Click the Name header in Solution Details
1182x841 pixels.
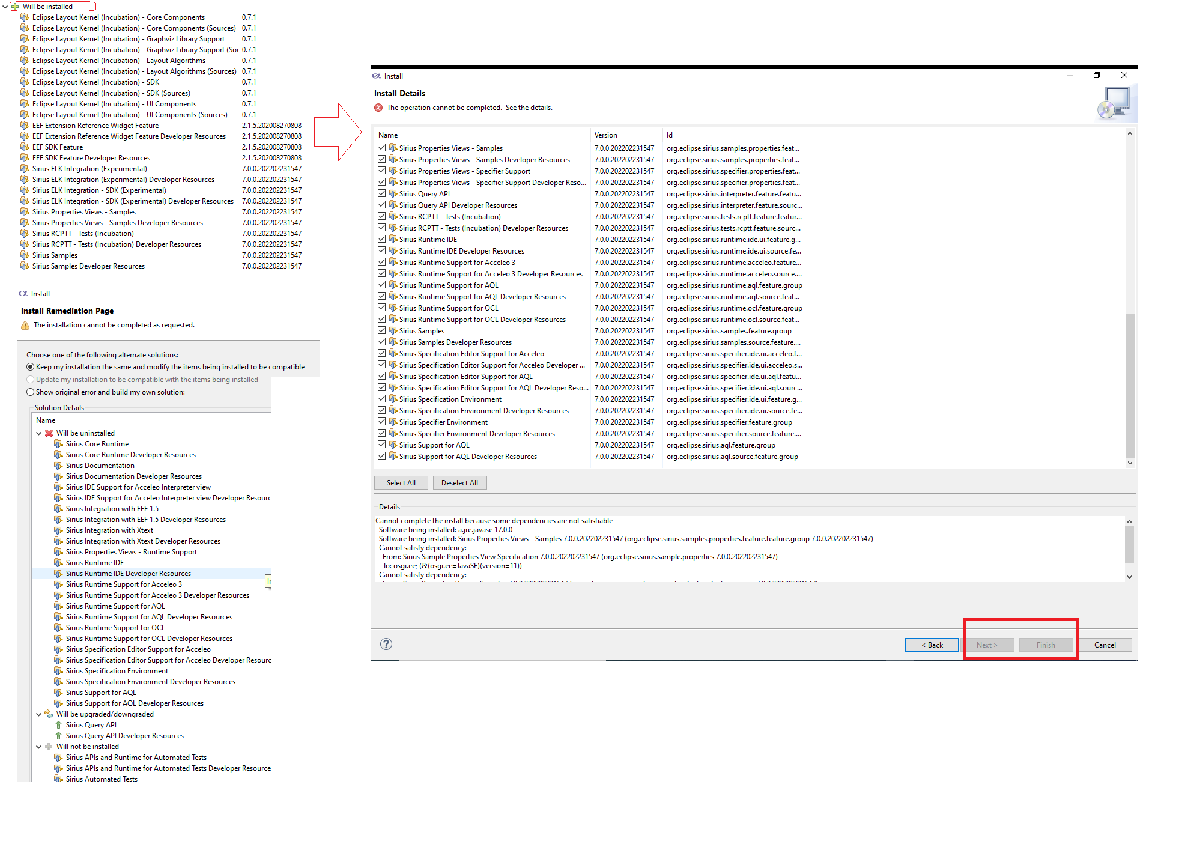(46, 421)
